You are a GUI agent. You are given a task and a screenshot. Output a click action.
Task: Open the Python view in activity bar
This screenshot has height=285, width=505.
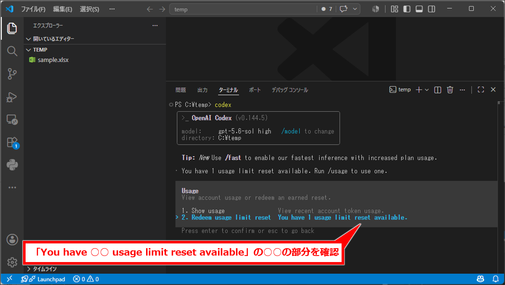click(x=12, y=165)
